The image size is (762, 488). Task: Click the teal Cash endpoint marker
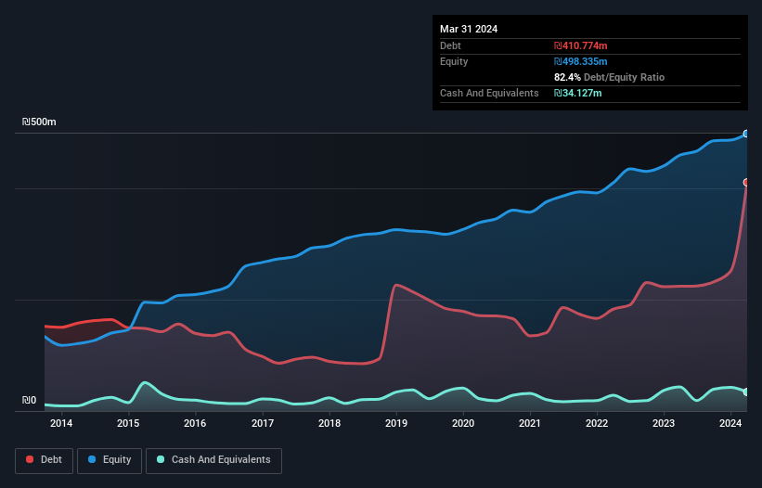pyautogui.click(x=746, y=392)
